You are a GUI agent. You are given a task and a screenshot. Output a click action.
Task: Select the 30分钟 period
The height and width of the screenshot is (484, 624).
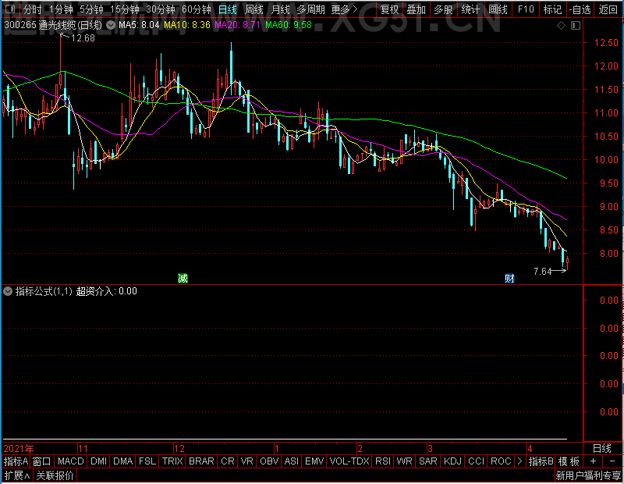[161, 9]
